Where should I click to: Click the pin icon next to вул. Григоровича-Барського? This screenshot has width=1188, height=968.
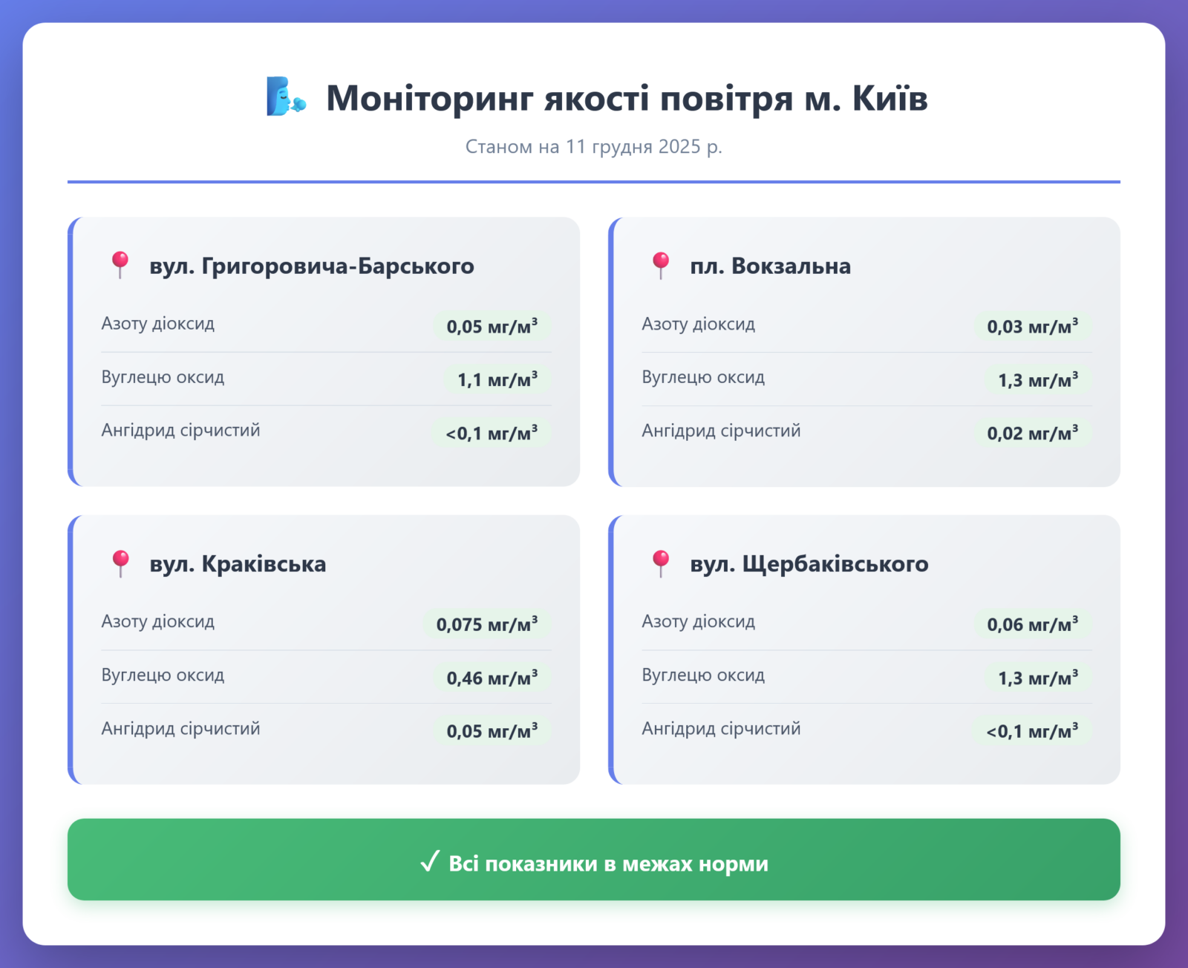point(120,265)
